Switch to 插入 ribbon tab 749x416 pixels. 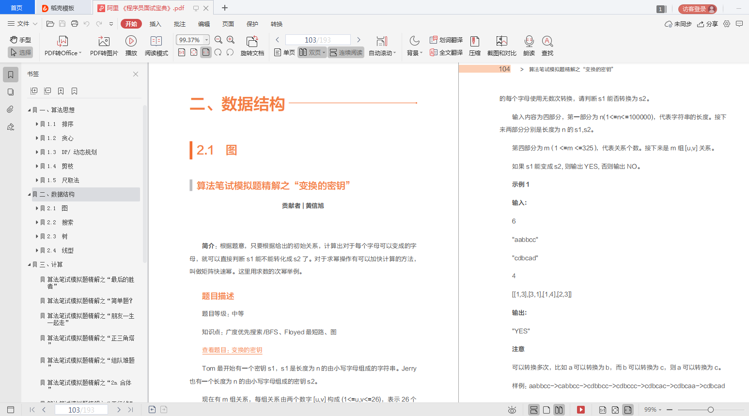[155, 24]
